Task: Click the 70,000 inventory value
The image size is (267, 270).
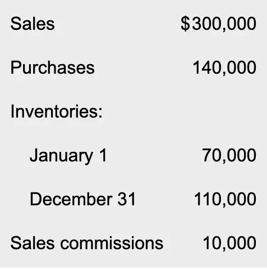Action: pos(229,155)
